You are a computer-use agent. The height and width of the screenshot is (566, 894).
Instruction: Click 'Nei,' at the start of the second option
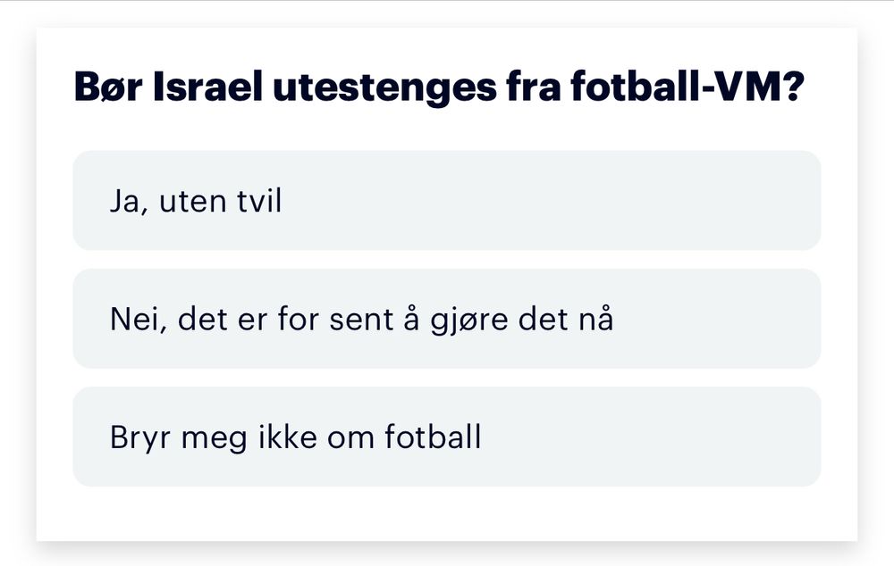coord(139,320)
